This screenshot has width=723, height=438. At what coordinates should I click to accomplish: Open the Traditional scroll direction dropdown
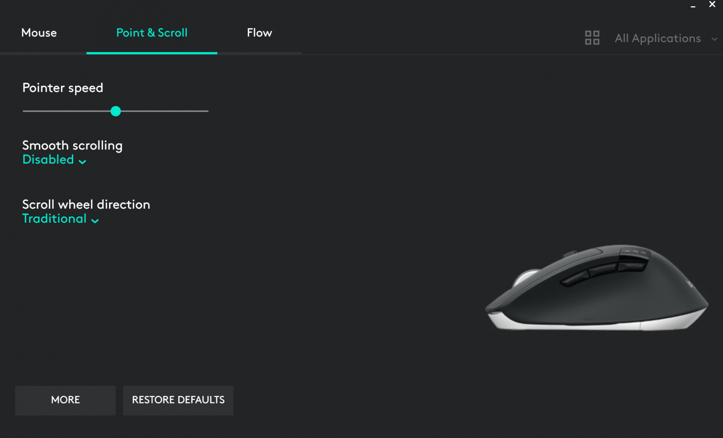click(54, 219)
